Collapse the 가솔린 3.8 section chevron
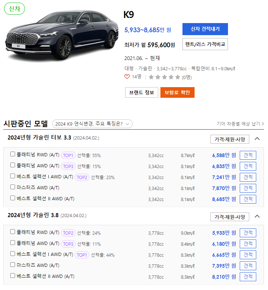 [257, 216]
